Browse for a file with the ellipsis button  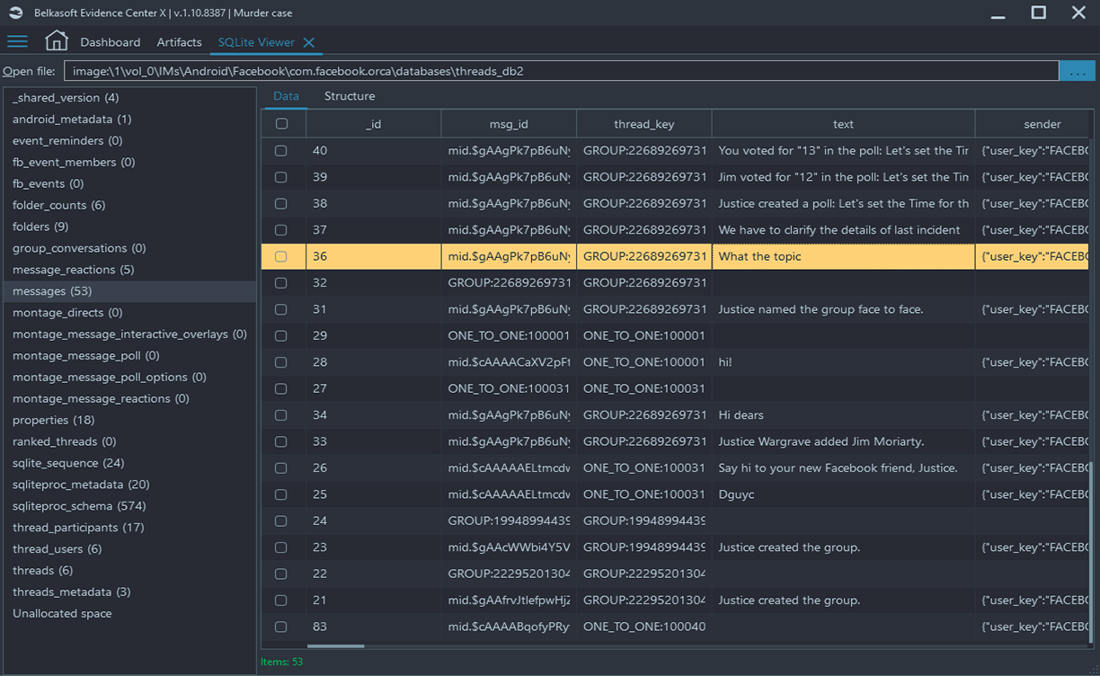click(1077, 71)
